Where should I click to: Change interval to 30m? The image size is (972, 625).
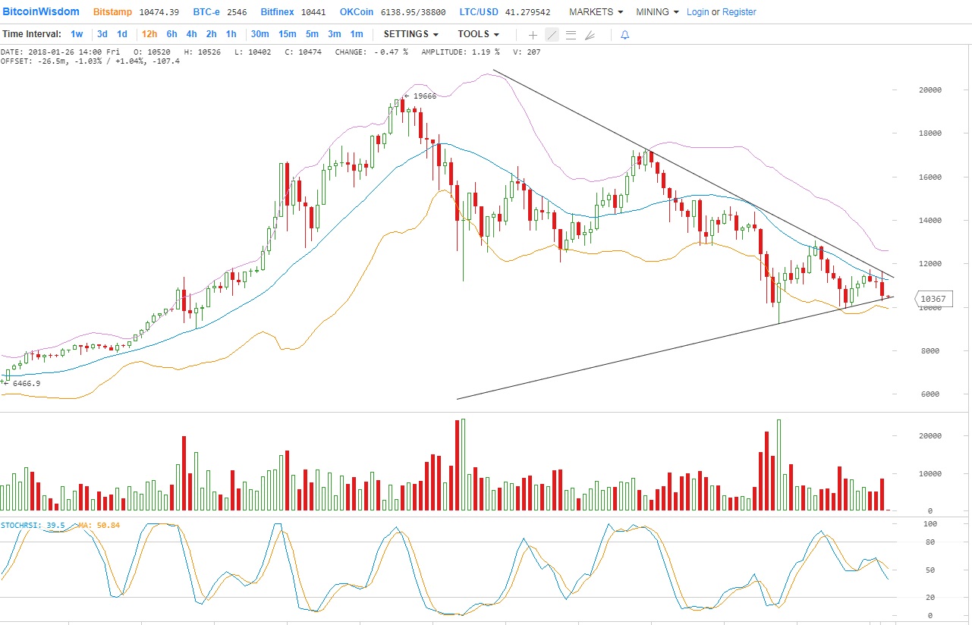[x=260, y=34]
